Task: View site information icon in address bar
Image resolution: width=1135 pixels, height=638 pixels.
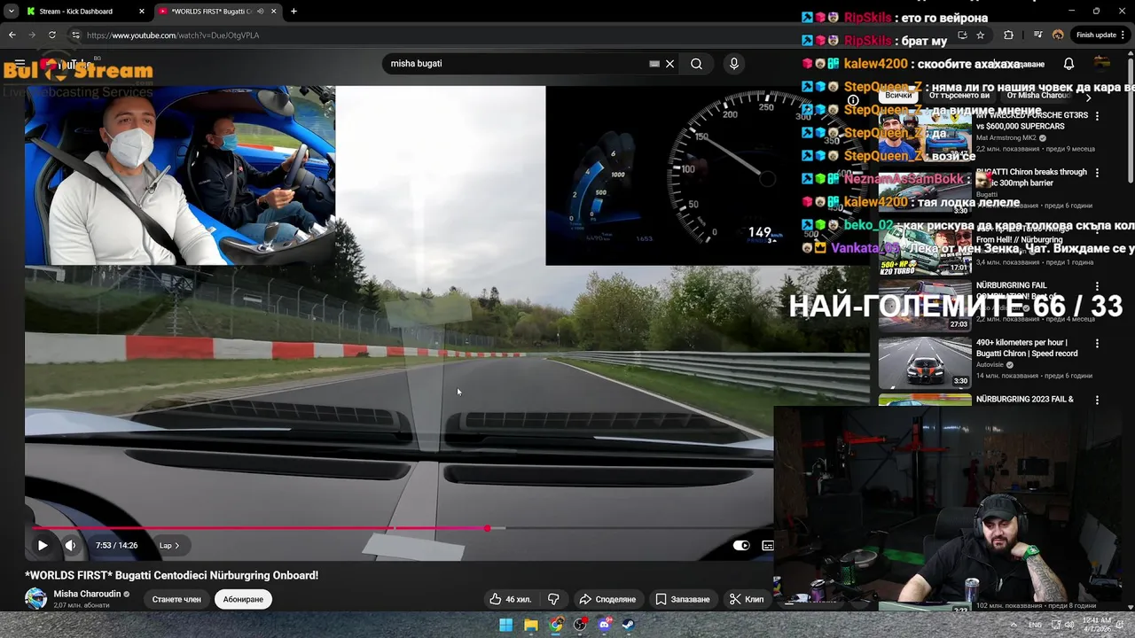Action: tap(76, 35)
